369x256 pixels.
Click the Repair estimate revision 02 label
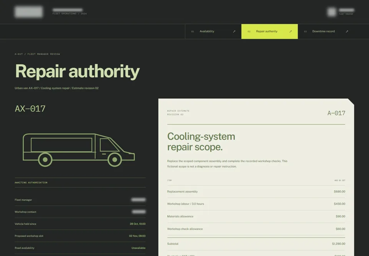click(x=178, y=112)
